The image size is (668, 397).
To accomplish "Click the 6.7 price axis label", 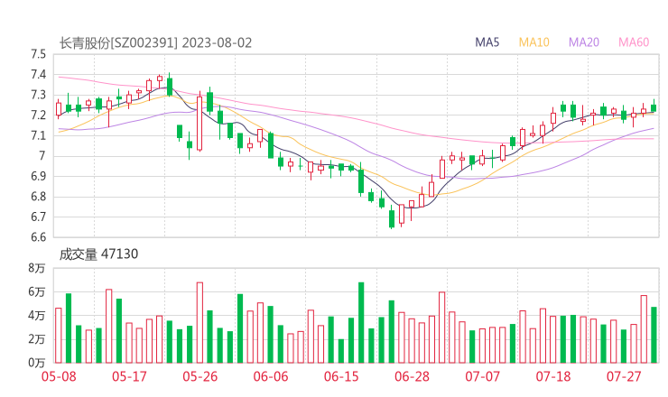I will [38, 217].
